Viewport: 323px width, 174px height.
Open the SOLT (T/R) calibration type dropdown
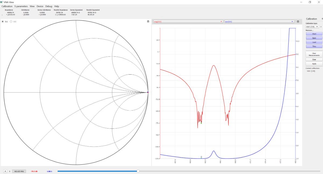(x=312, y=27)
